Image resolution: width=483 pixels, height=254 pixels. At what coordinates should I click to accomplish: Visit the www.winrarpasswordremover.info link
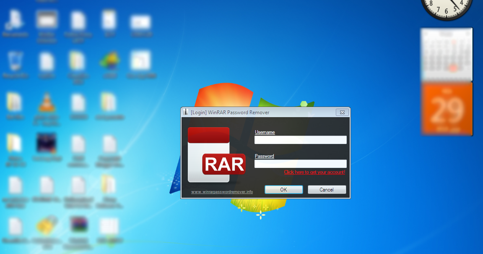[x=222, y=192]
